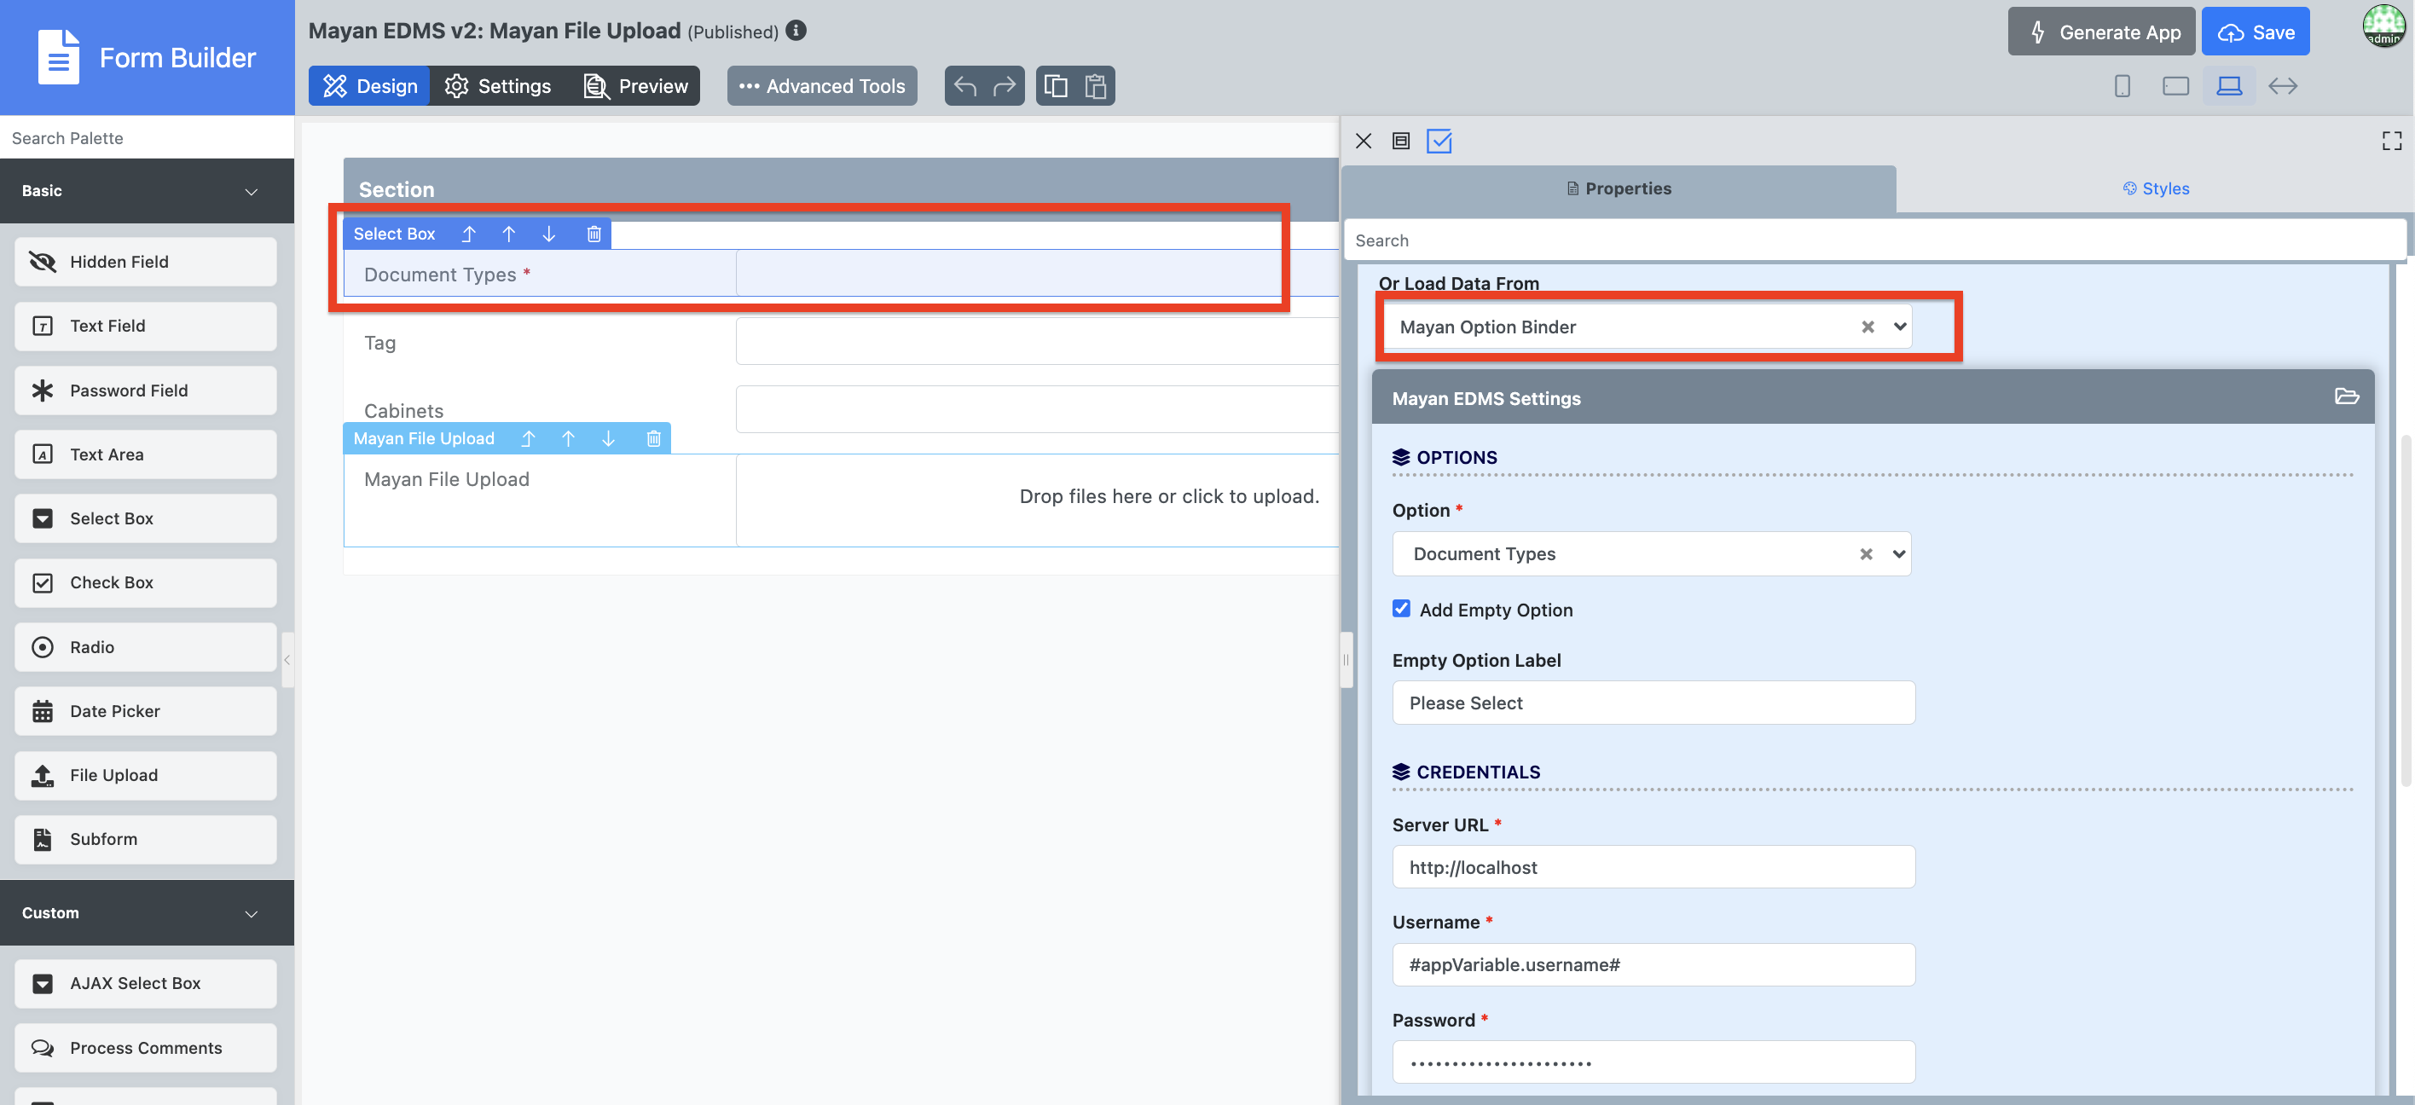Switch to tablet view icon
This screenshot has height=1105, width=2415.
coord(2175,86)
